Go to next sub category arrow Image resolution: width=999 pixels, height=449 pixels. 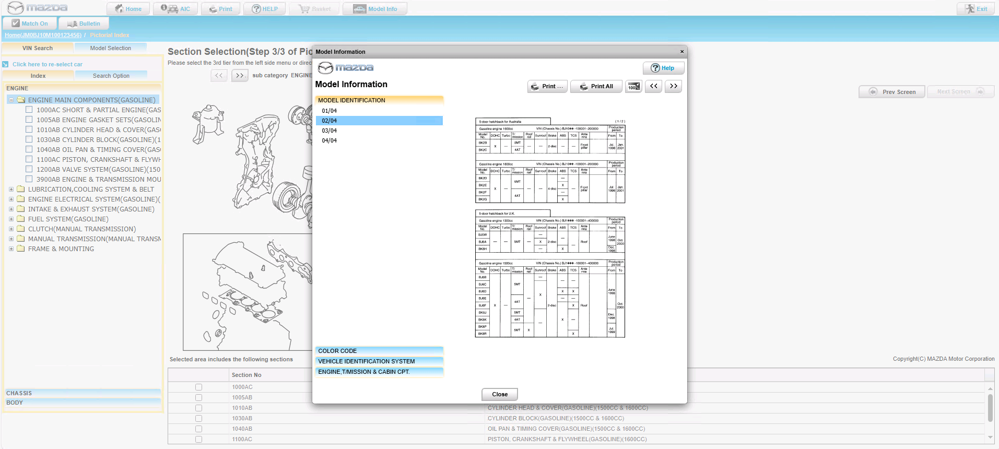pyautogui.click(x=240, y=76)
